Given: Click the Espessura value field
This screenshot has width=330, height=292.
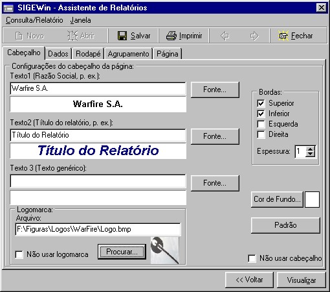Looking at the screenshot, I should tap(300, 151).
